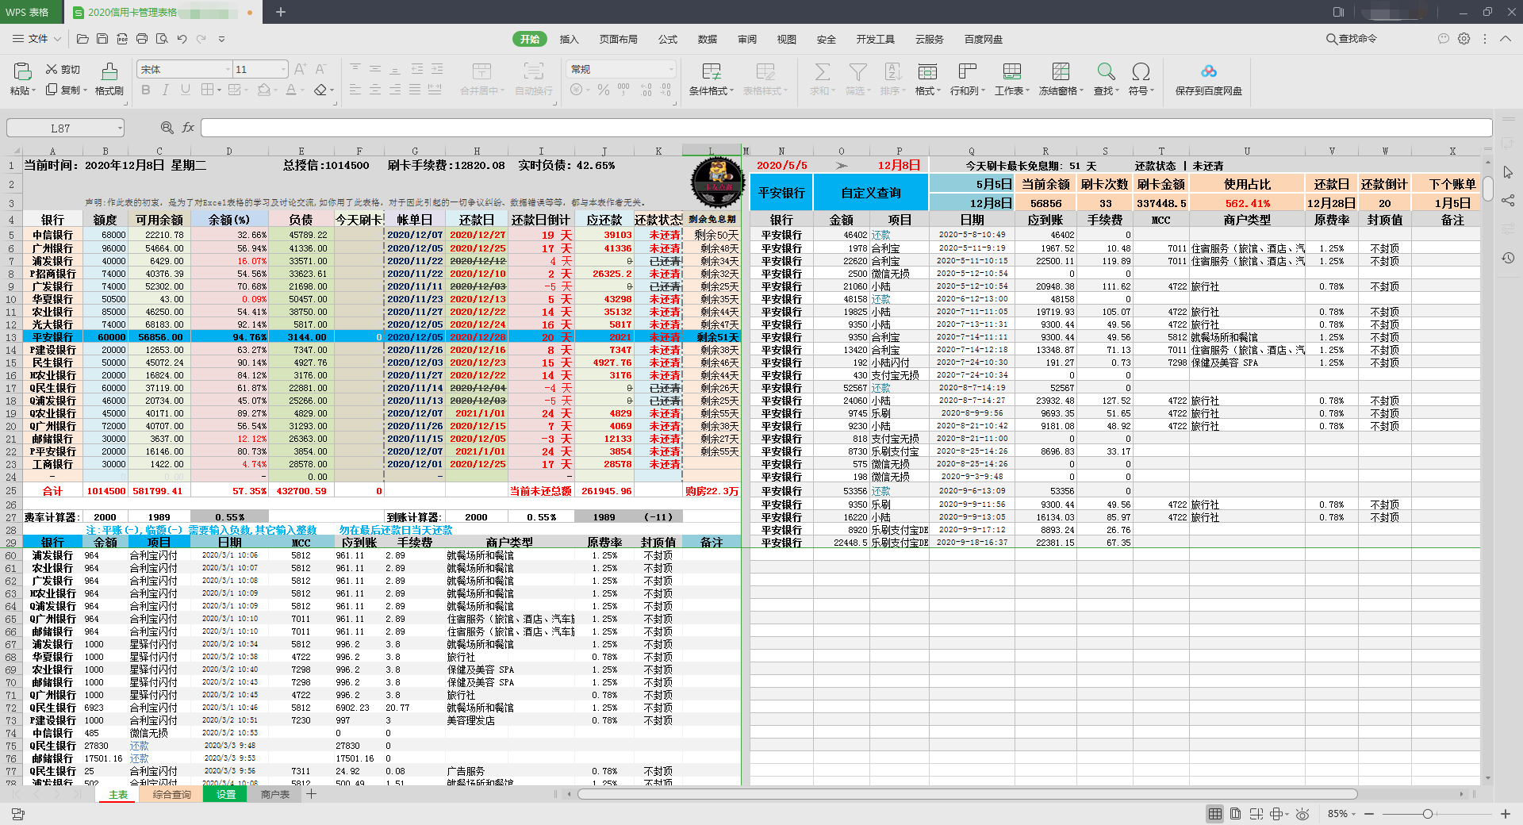The width and height of the screenshot is (1523, 825).
Task: Open the font size dropdown showing 11
Action: click(x=283, y=70)
